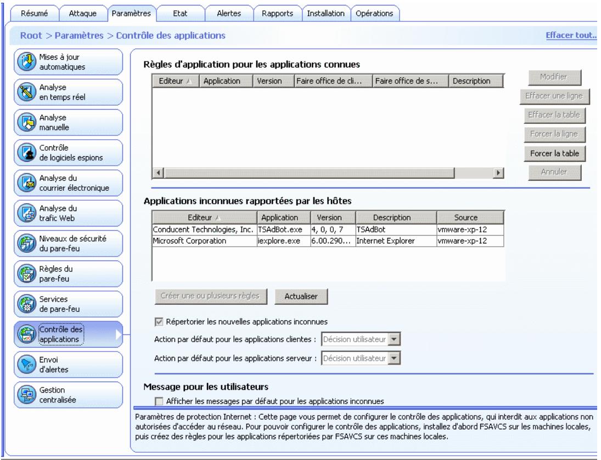Select the Paramètres tab

132,13
